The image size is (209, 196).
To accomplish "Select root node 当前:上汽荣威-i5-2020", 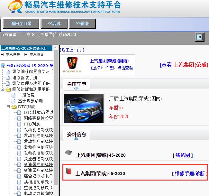I will [x=30, y=66].
